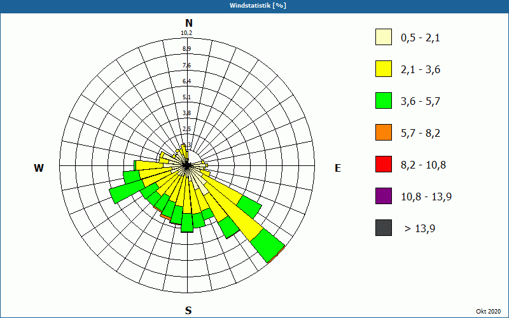Click the green 3,6 - 5,7 legend swatch

[x=384, y=100]
